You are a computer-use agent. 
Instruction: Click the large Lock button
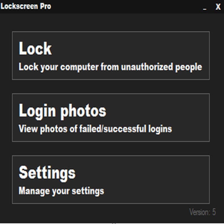click(x=111, y=56)
